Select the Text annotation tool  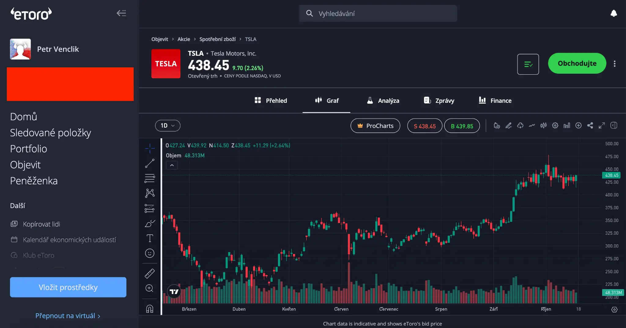(150, 238)
